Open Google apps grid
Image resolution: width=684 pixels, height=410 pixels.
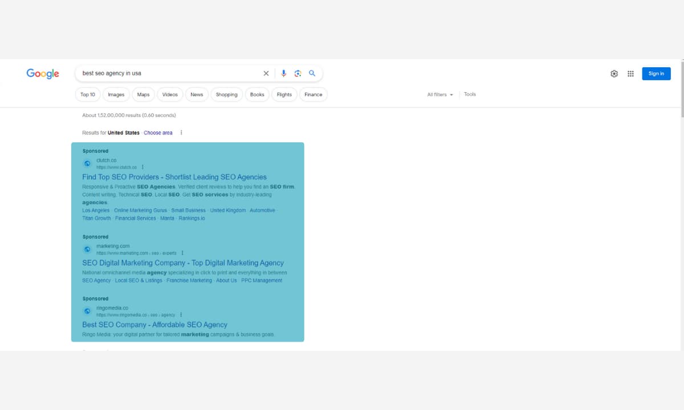point(630,73)
